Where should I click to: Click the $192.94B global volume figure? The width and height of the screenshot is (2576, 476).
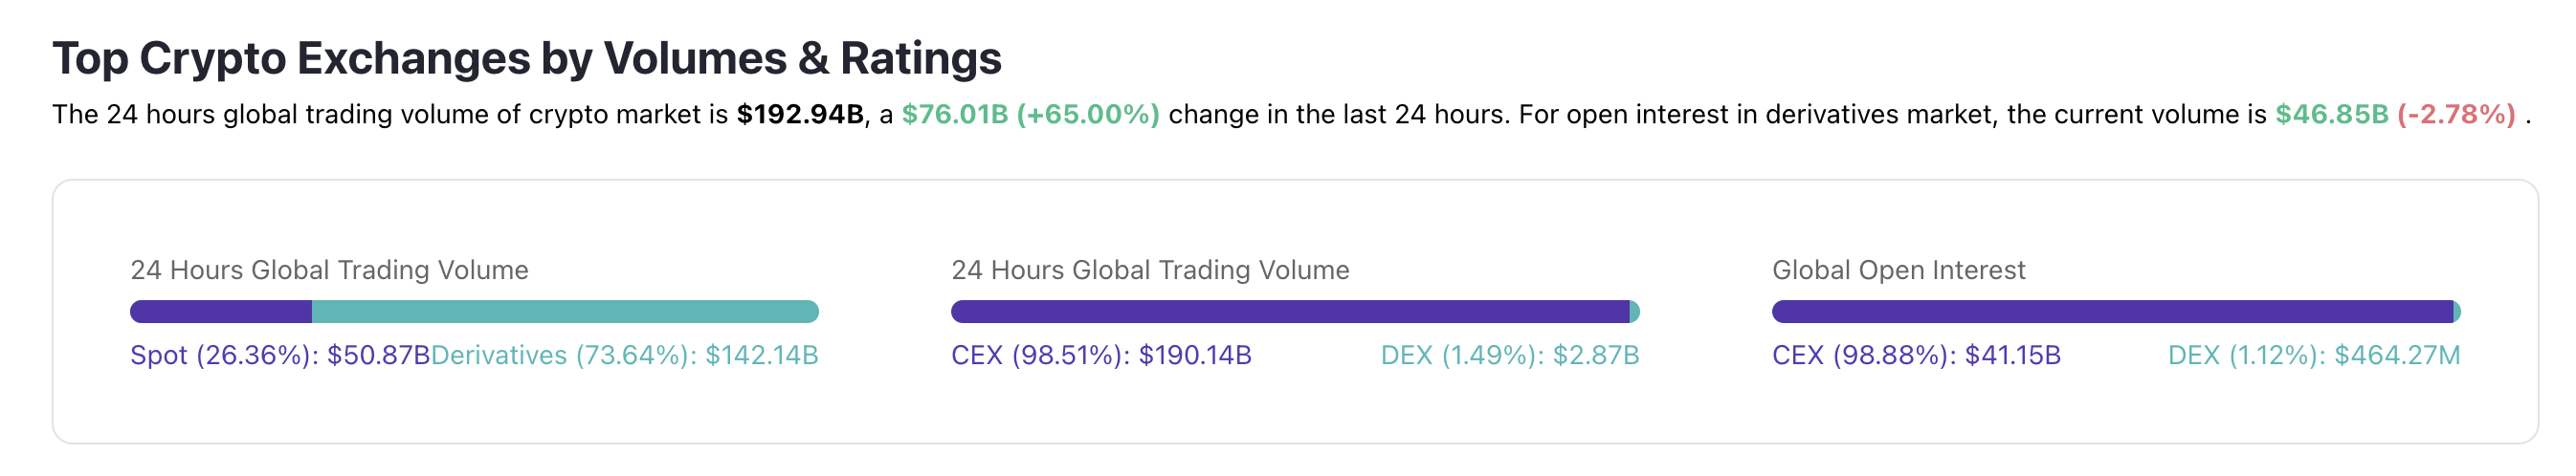point(799,115)
